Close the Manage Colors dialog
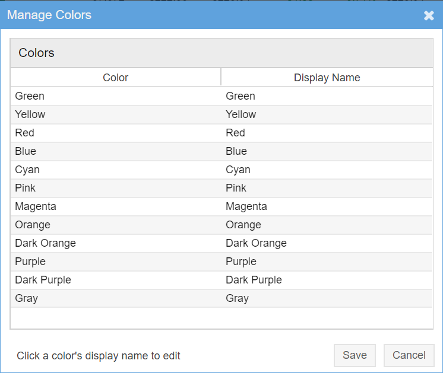 click(x=429, y=15)
